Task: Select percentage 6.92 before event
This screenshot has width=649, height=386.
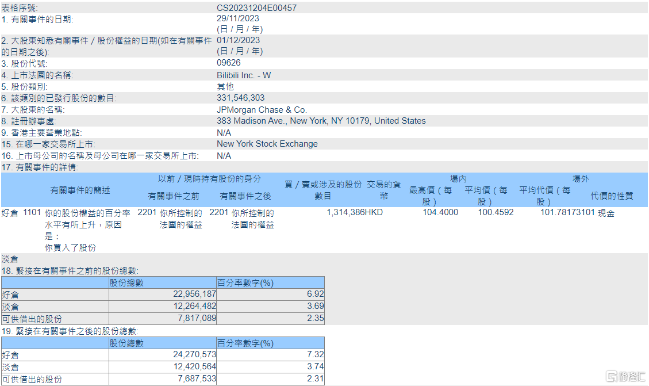Action: point(316,294)
